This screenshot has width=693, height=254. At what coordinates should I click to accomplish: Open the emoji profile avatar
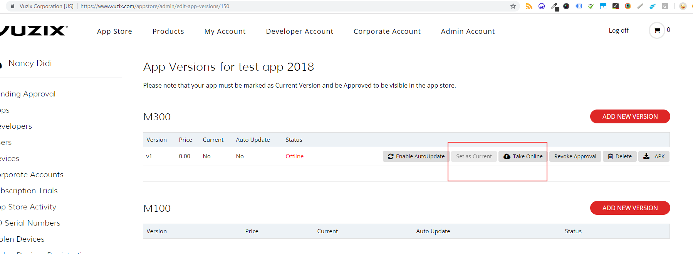point(683,6)
